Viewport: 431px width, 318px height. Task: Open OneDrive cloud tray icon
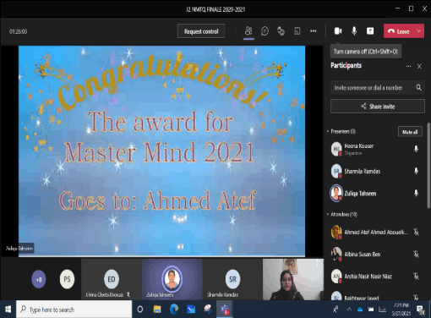(360, 310)
